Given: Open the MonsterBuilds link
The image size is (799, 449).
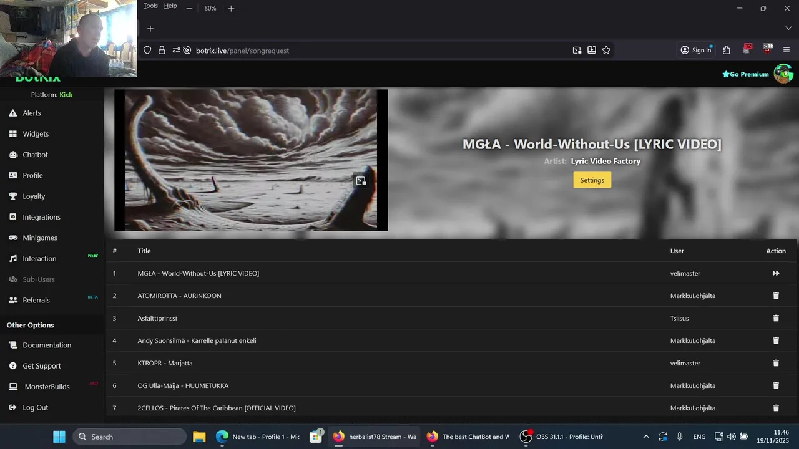Looking at the screenshot, I should point(47,387).
